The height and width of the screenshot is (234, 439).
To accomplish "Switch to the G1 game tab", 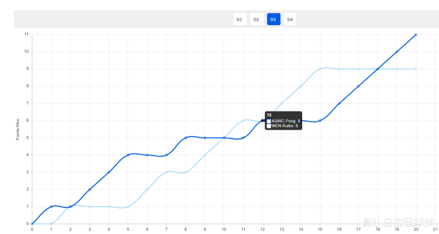I will click(x=240, y=19).
